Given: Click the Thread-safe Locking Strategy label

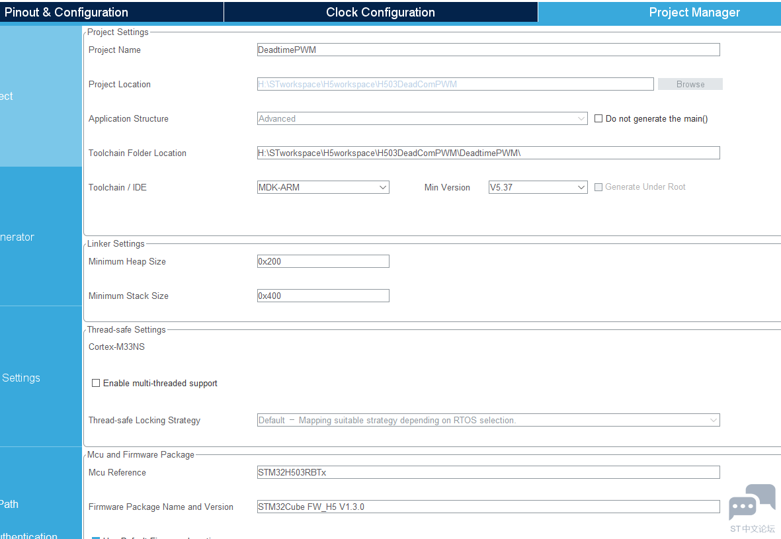Looking at the screenshot, I should [144, 421].
